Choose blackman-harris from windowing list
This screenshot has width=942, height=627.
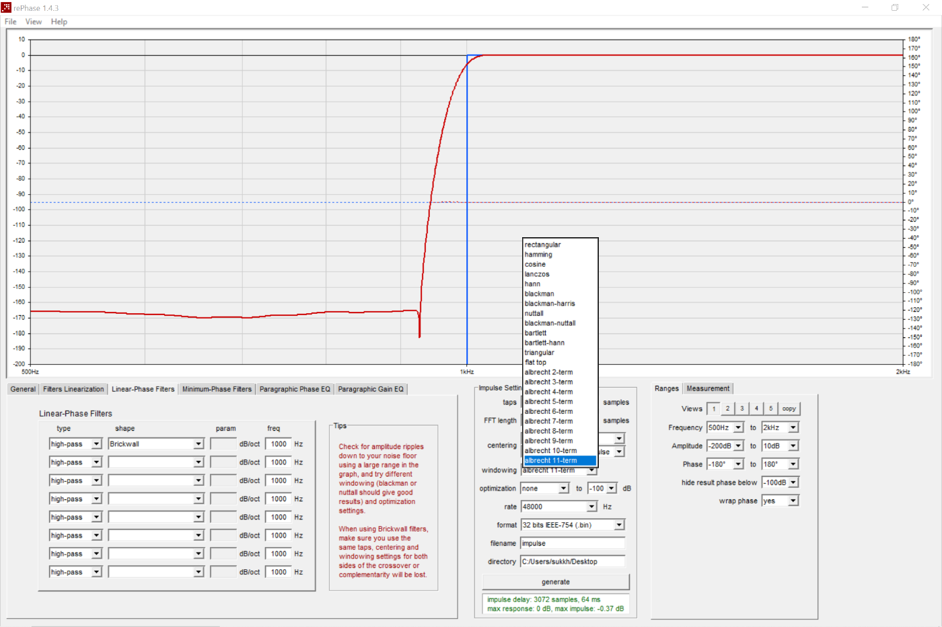pyautogui.click(x=550, y=304)
